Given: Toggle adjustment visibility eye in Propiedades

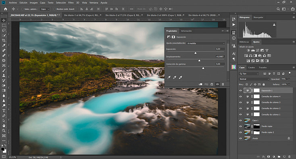Looking at the screenshot, I should 217,84.
